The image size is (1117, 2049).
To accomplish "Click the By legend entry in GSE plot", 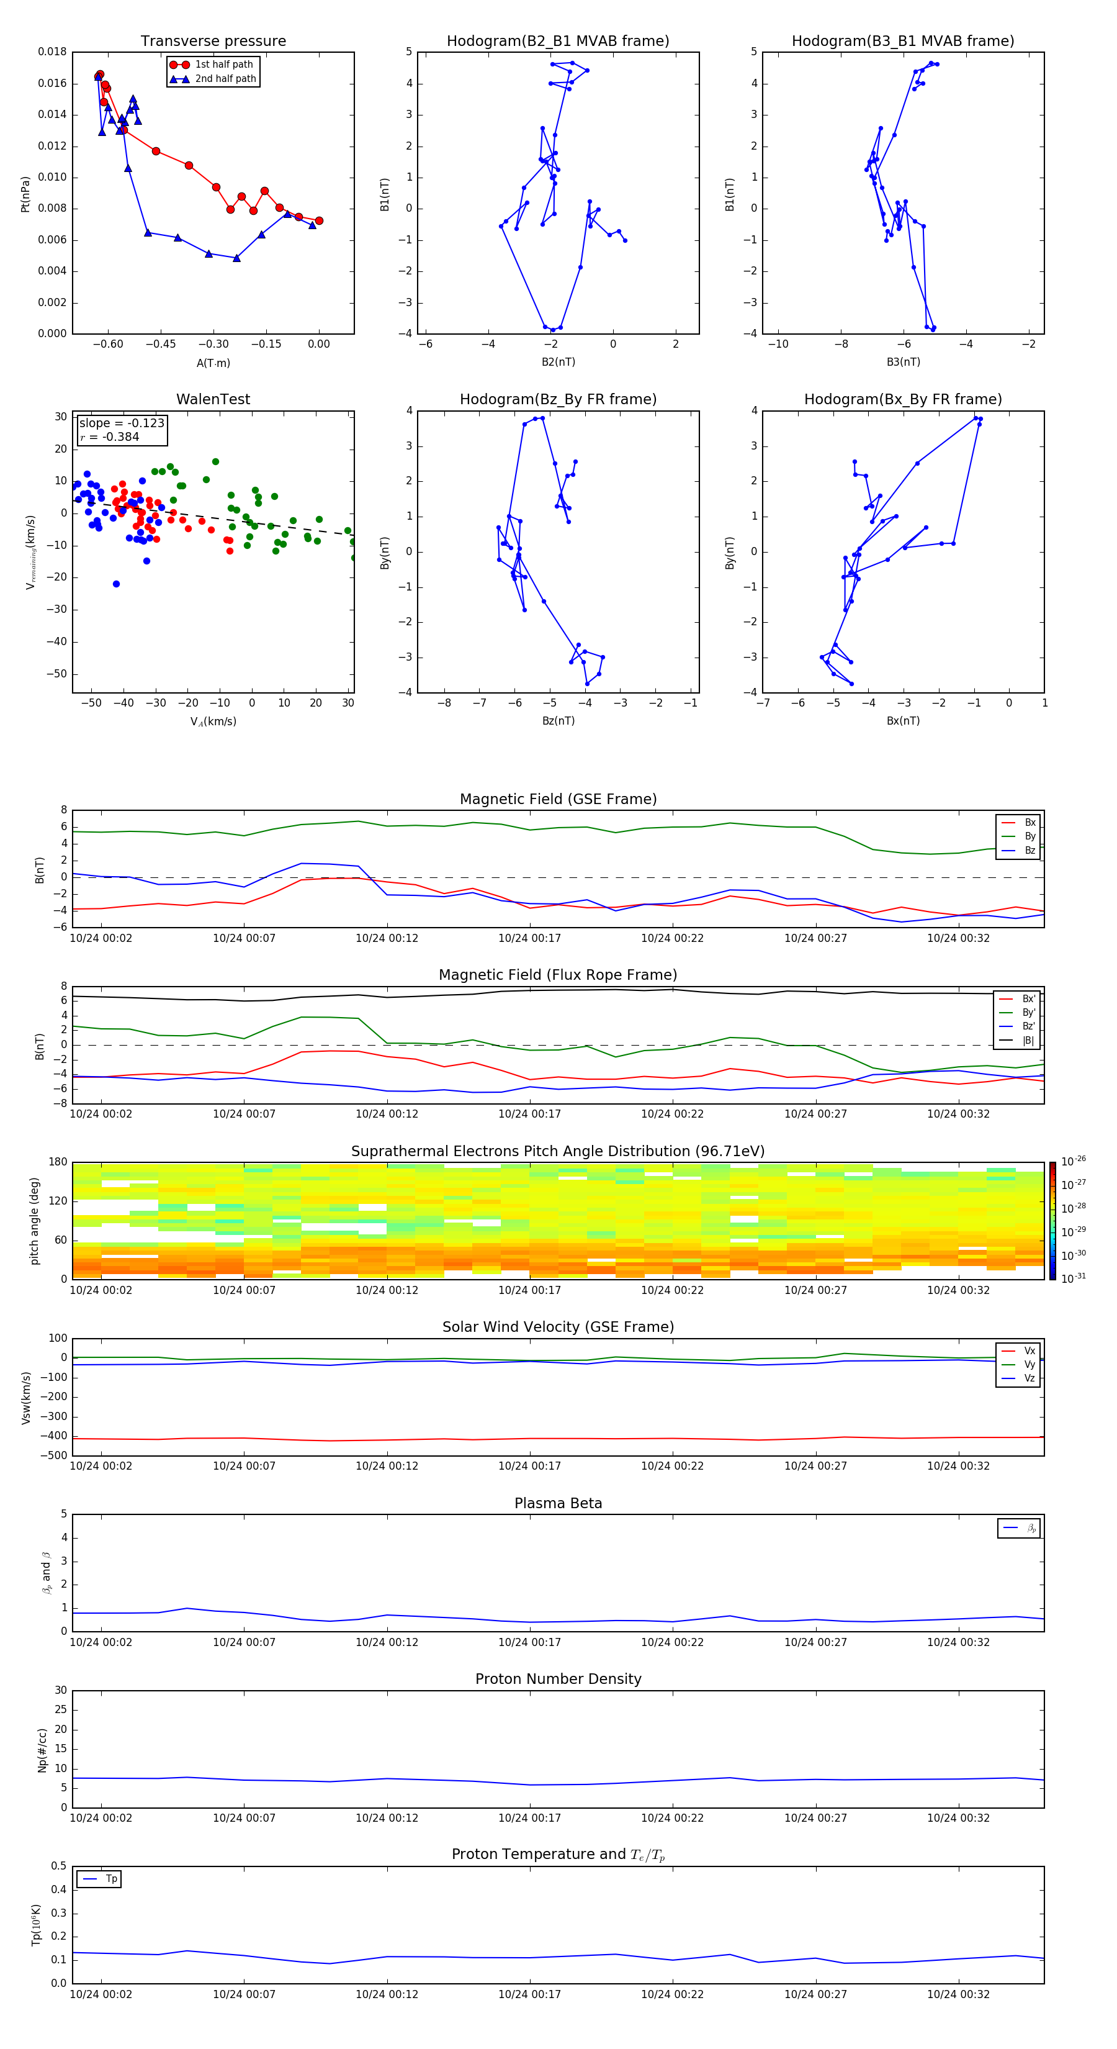I will click(1018, 836).
